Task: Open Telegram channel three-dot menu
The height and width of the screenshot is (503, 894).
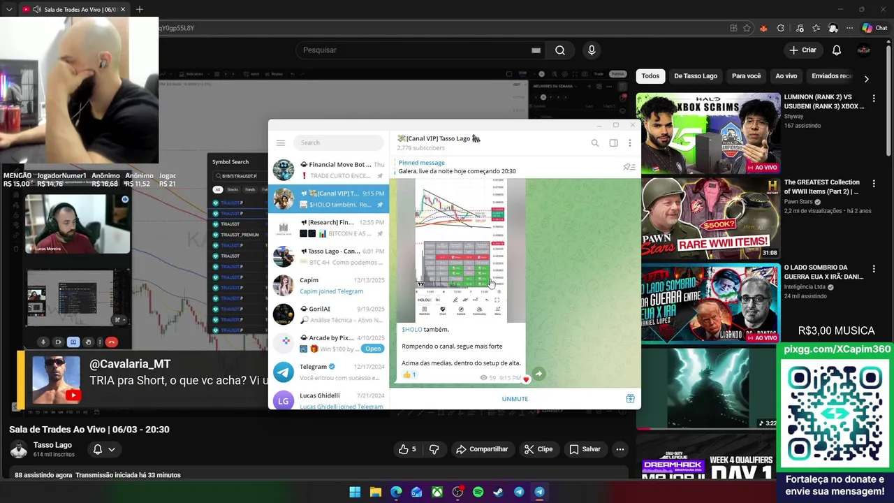Action: tap(629, 143)
